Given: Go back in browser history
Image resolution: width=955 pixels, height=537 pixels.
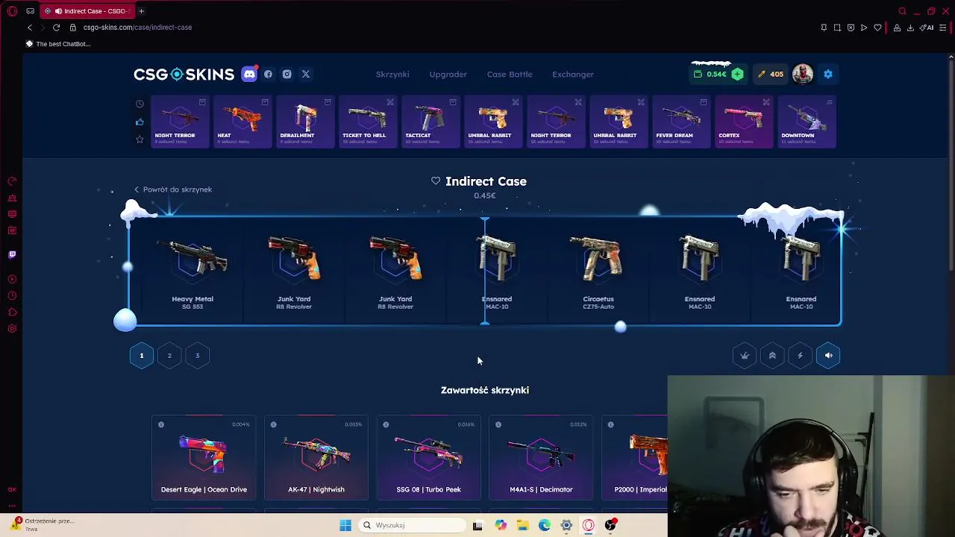Looking at the screenshot, I should tap(30, 28).
